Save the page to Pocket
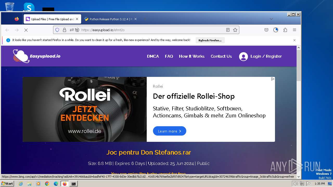 click(266, 30)
